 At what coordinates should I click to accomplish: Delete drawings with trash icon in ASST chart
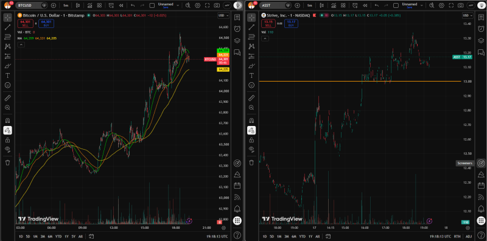click(x=251, y=162)
